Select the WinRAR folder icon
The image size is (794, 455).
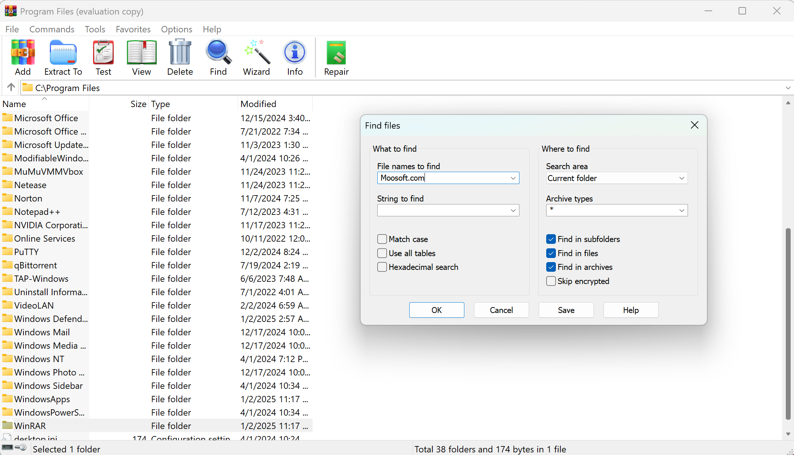7,425
